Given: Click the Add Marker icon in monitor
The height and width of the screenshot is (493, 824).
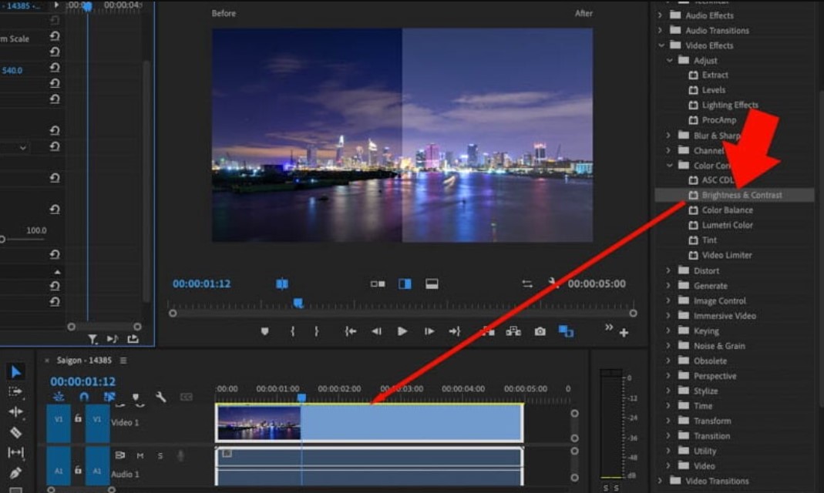Looking at the screenshot, I should click(265, 331).
